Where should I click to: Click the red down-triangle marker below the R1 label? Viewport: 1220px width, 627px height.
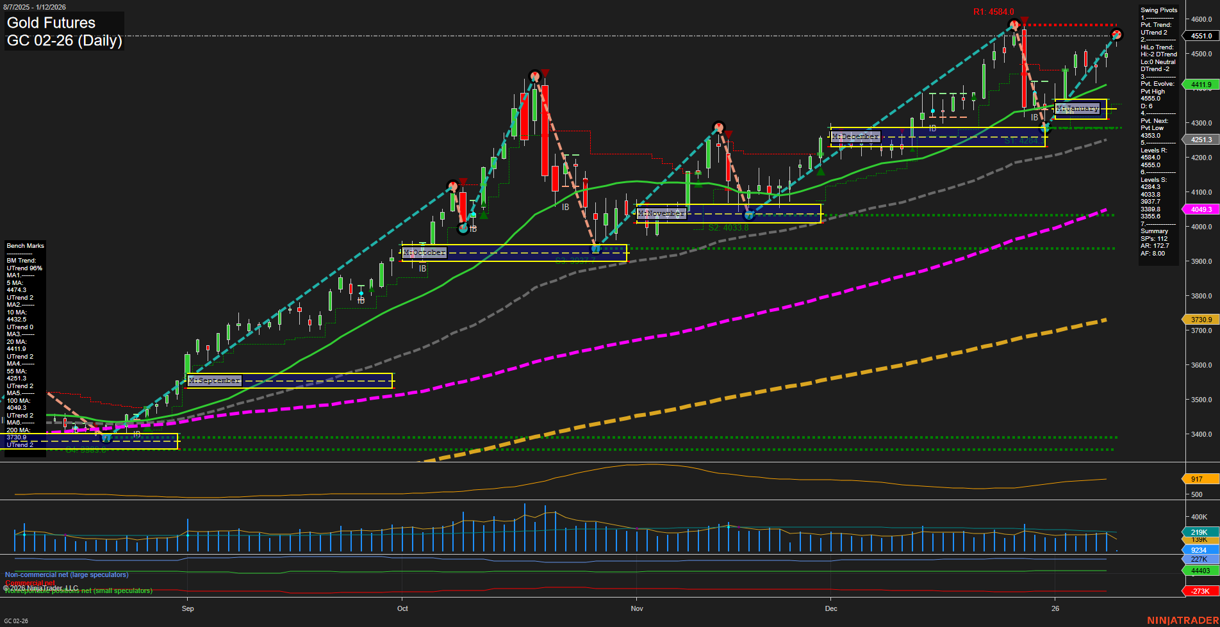tap(1023, 19)
